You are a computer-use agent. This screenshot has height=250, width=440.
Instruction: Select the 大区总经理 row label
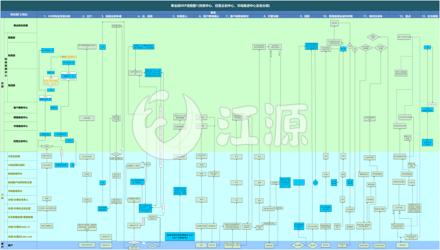(14, 156)
